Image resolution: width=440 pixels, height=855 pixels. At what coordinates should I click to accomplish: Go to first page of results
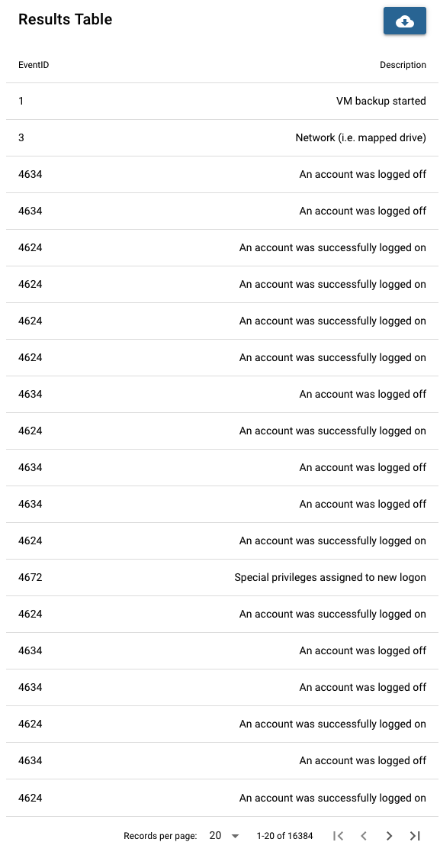[x=338, y=835]
